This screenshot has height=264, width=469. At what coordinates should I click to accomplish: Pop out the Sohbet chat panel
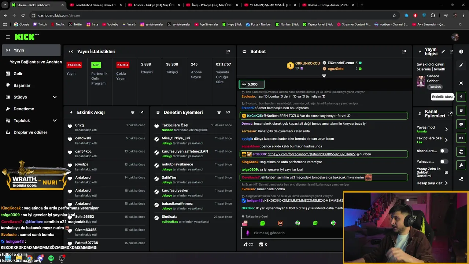(404, 52)
